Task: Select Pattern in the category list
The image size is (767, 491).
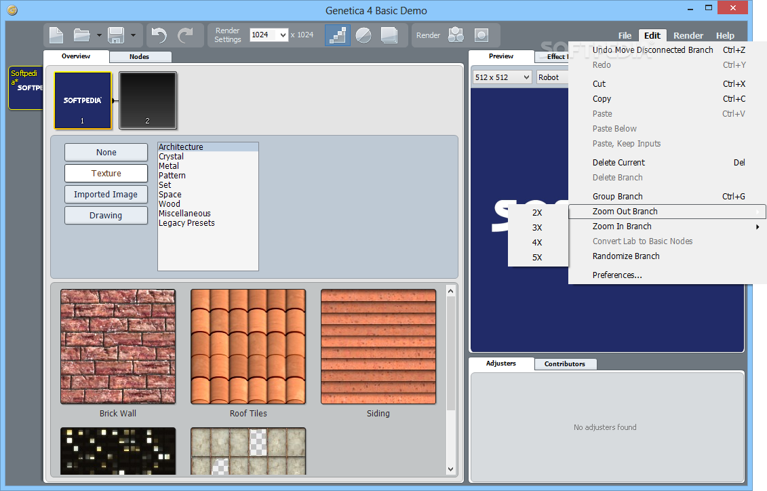Action: pyautogui.click(x=208, y=176)
